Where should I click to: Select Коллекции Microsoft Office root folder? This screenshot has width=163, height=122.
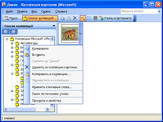(32, 39)
